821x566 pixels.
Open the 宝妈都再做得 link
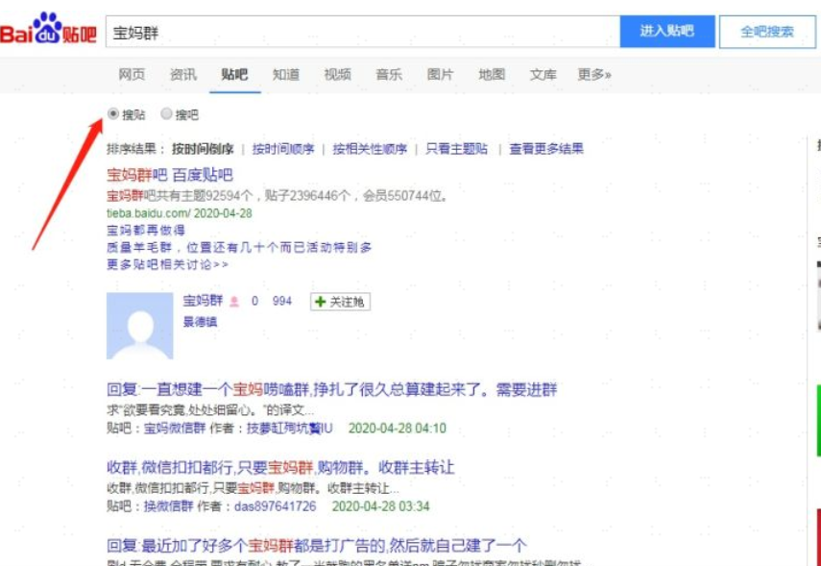[x=146, y=230]
